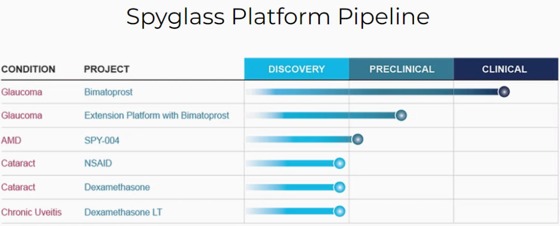Click the Cataract Dexamethasone endpoint dot
The height and width of the screenshot is (226, 560).
tap(339, 187)
